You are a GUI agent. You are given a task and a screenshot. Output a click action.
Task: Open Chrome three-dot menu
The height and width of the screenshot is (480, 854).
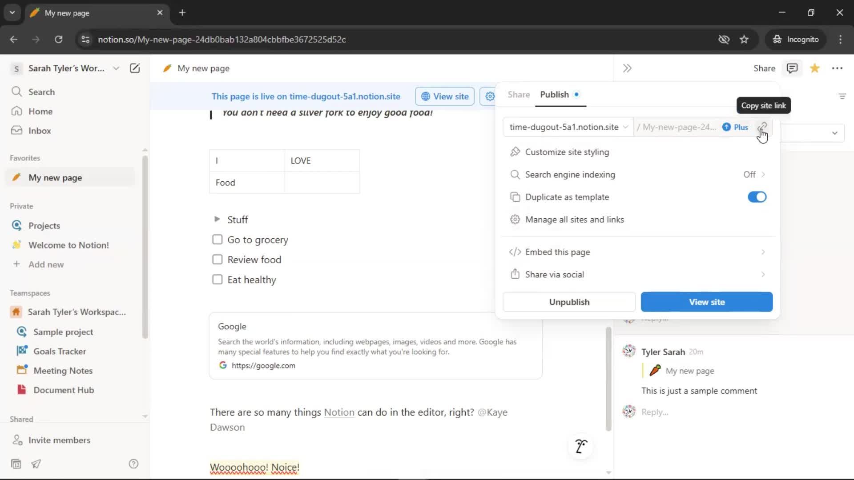(x=840, y=39)
